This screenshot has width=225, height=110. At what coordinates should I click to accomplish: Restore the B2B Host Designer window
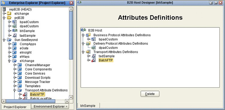[216, 3]
